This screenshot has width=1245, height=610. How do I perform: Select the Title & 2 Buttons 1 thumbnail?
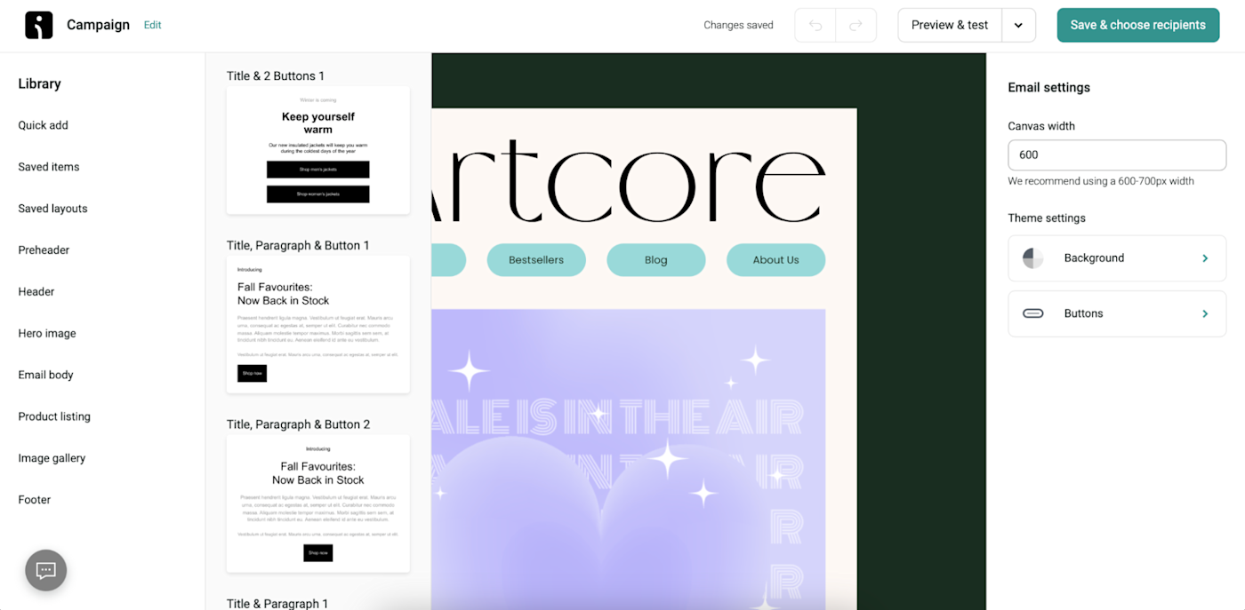[x=318, y=150]
